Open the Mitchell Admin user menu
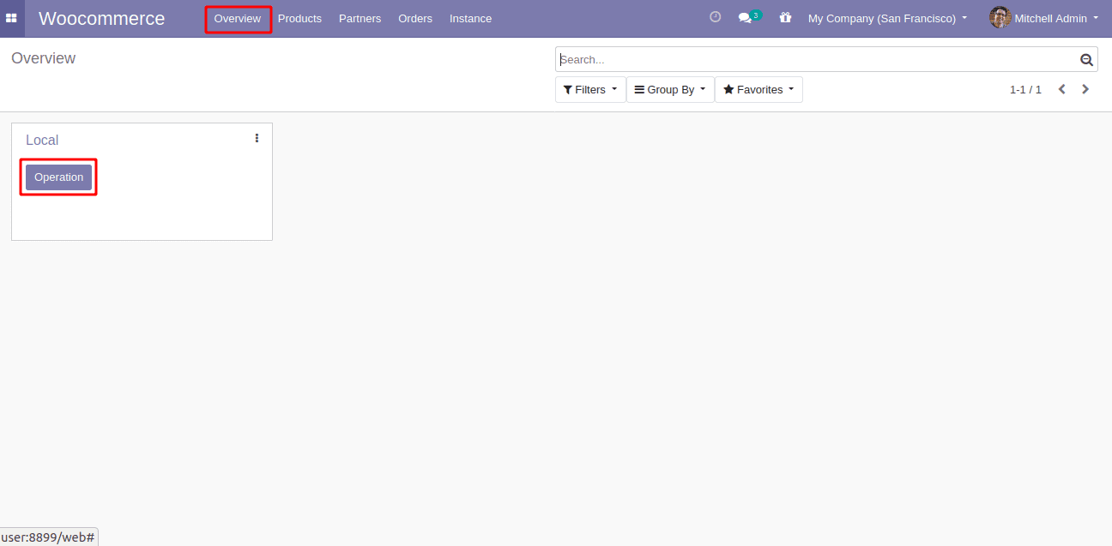Image resolution: width=1112 pixels, height=546 pixels. [1043, 18]
